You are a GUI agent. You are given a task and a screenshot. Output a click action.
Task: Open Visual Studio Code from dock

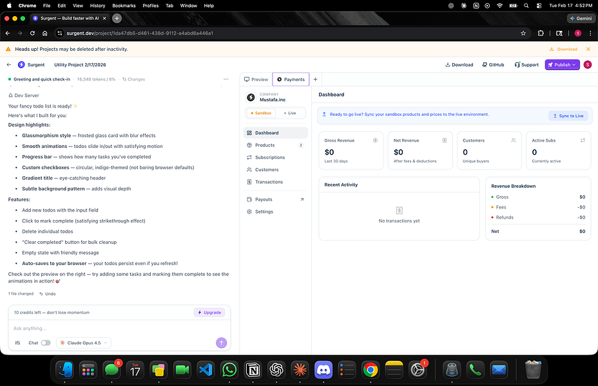pyautogui.click(x=206, y=370)
